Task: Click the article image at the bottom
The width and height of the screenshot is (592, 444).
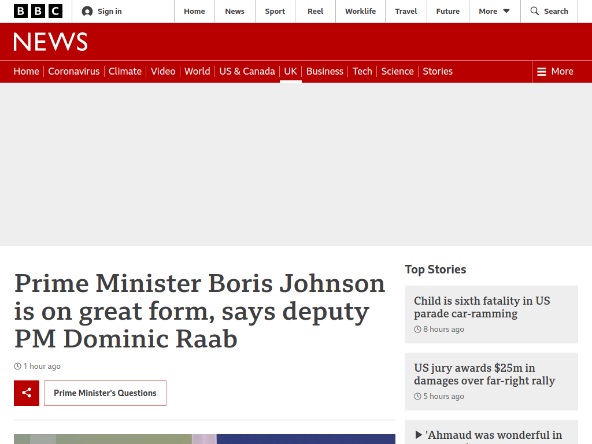Action: [205, 439]
